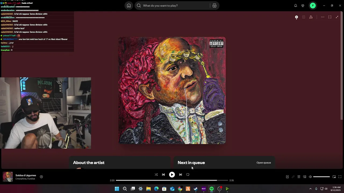The height and width of the screenshot is (193, 344).
Task: Click the elapsed time 2:20
Action: pyautogui.click(x=112, y=180)
